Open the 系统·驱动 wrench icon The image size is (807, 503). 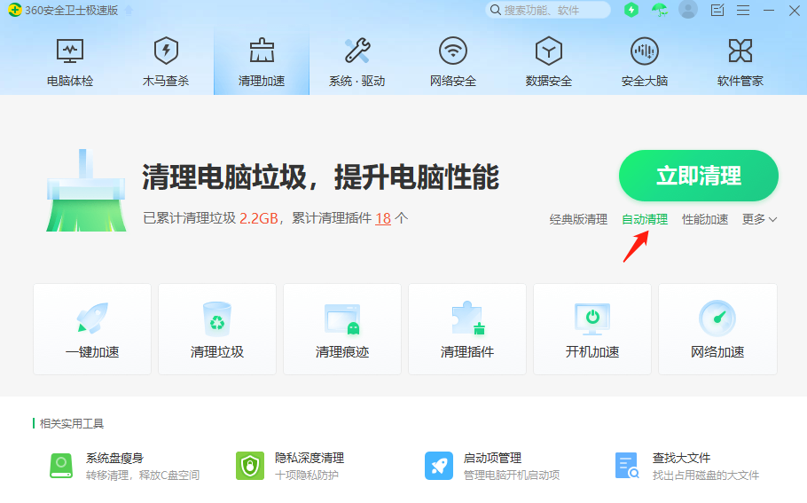(357, 51)
